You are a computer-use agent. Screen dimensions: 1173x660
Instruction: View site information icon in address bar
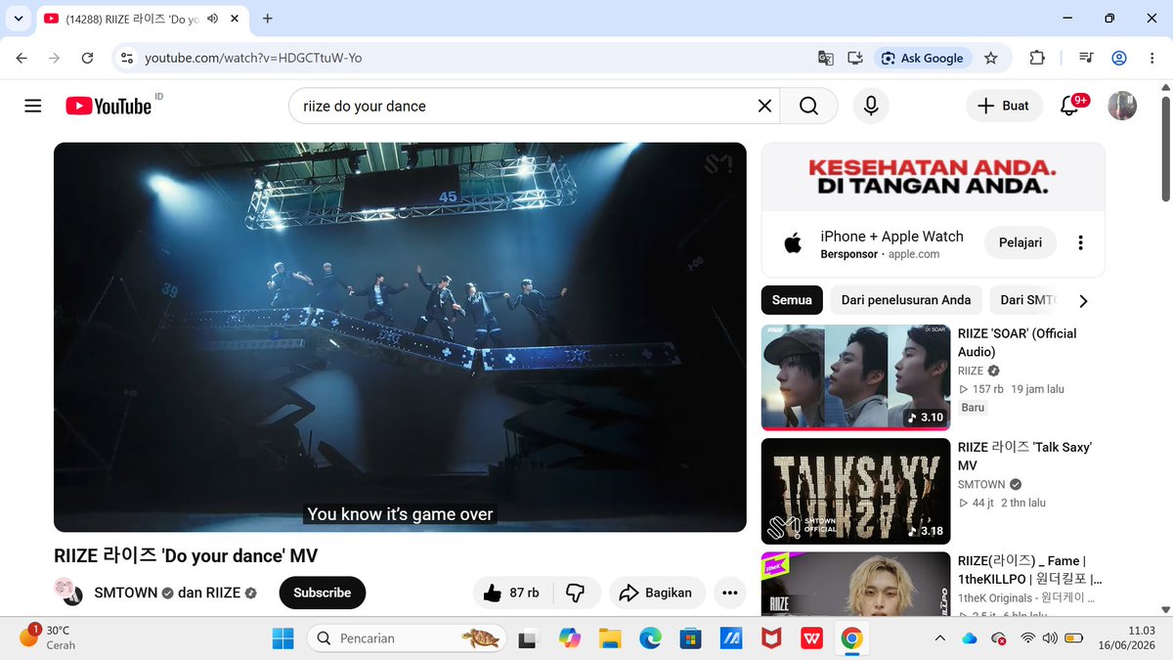tap(125, 58)
